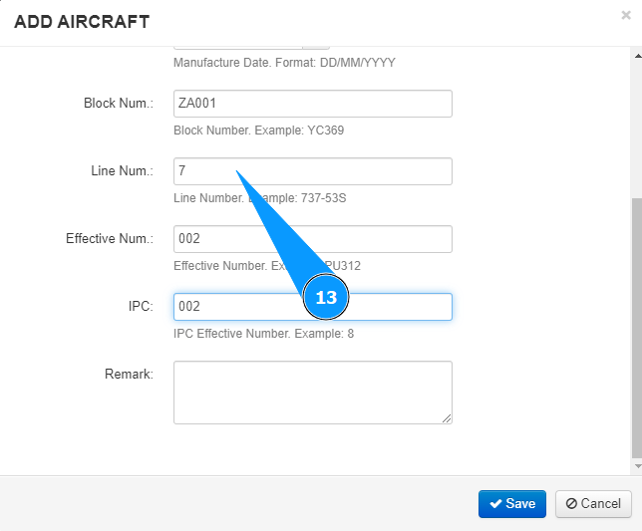Click into the Remark text area
Screen dimensions: 642x531
pos(312,393)
